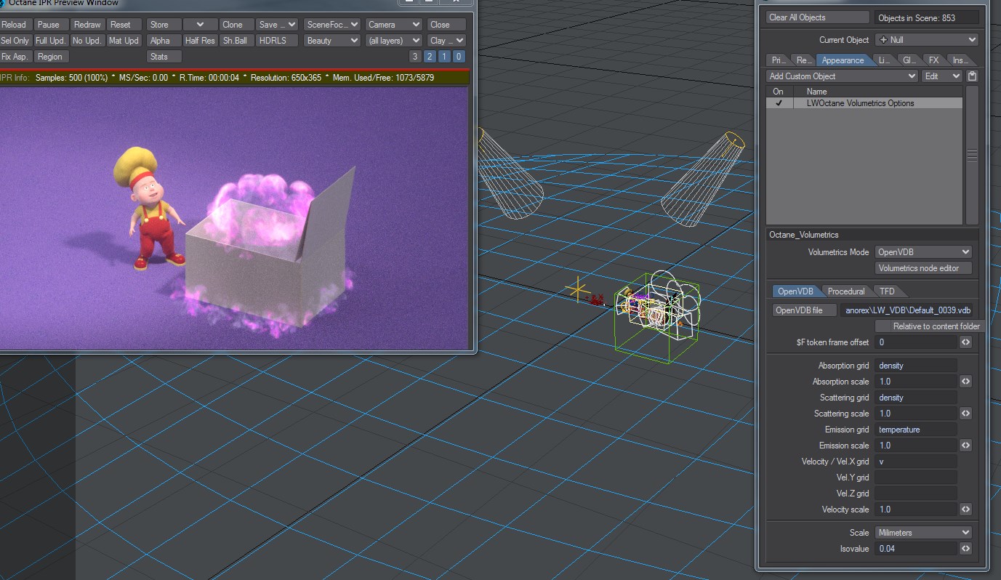Pause the IPR render
The width and height of the screenshot is (1001, 580).
51,25
